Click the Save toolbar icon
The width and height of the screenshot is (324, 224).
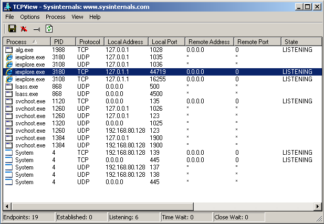pyautogui.click(x=12, y=29)
